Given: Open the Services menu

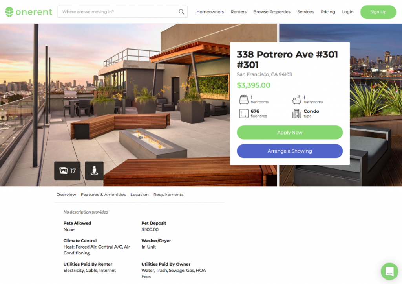Looking at the screenshot, I should click(x=305, y=12).
